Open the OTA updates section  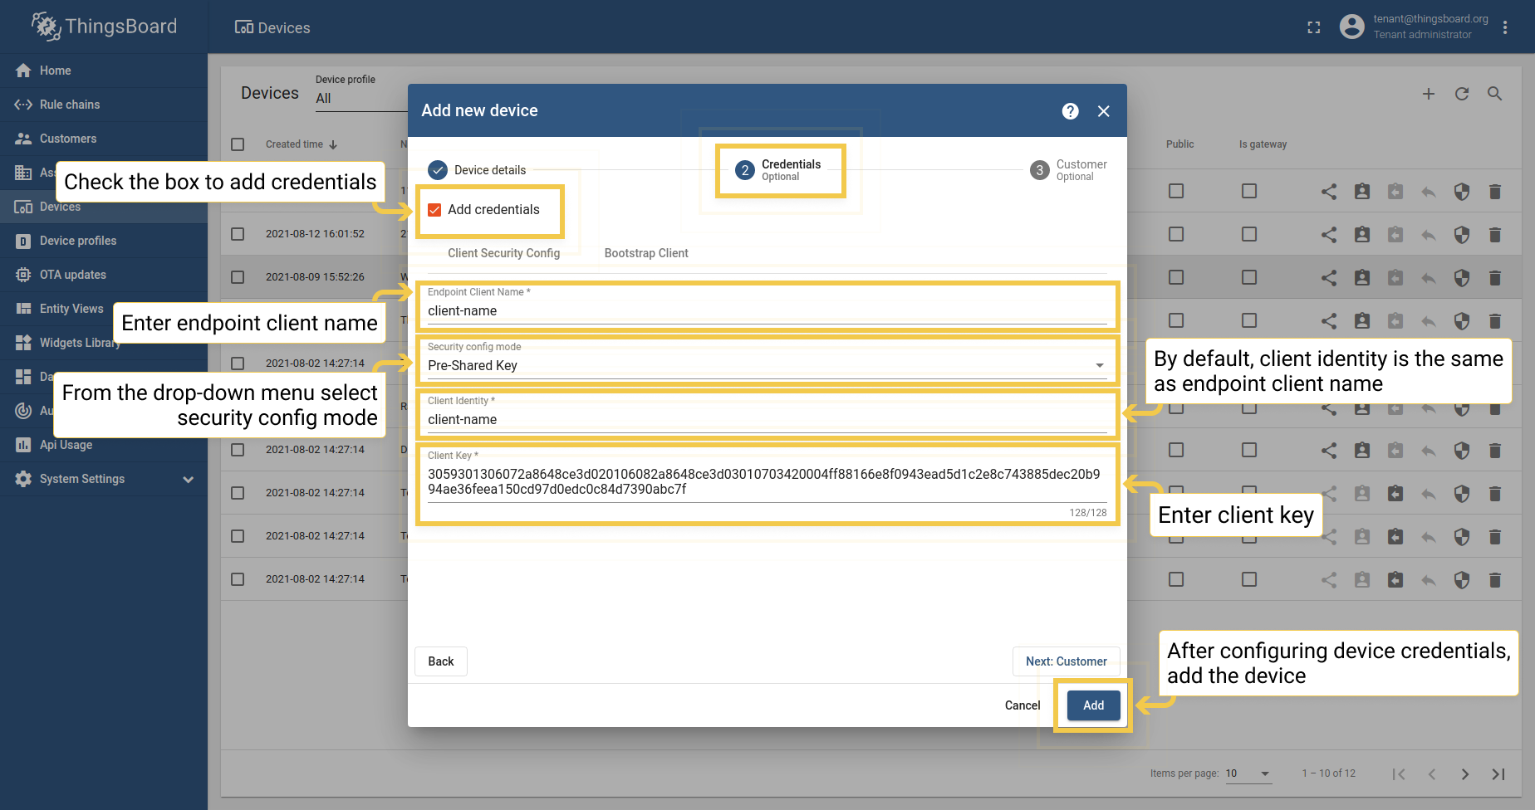click(75, 275)
